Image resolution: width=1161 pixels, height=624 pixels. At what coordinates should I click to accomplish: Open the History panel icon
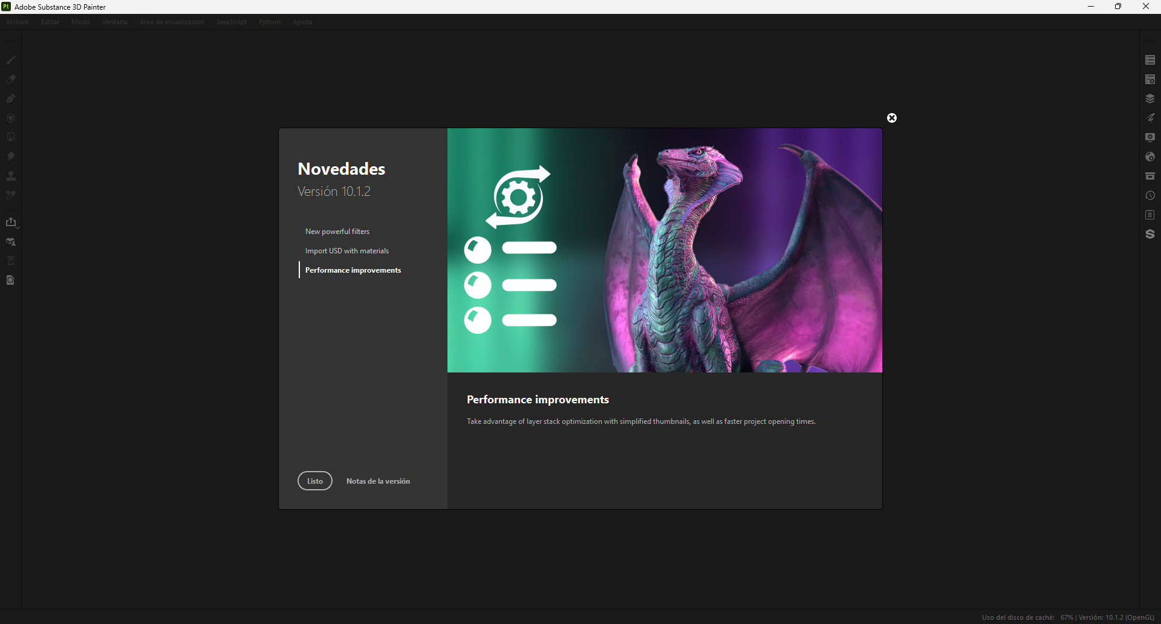coord(1150,195)
